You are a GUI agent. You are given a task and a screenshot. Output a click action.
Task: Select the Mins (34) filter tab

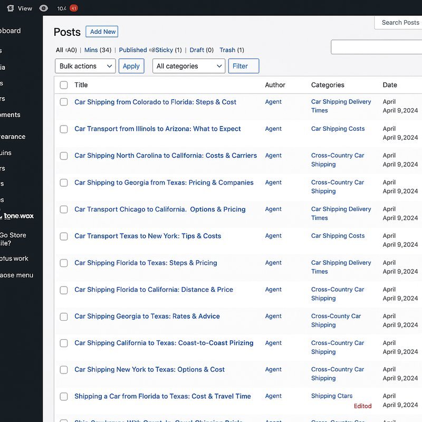pos(98,50)
